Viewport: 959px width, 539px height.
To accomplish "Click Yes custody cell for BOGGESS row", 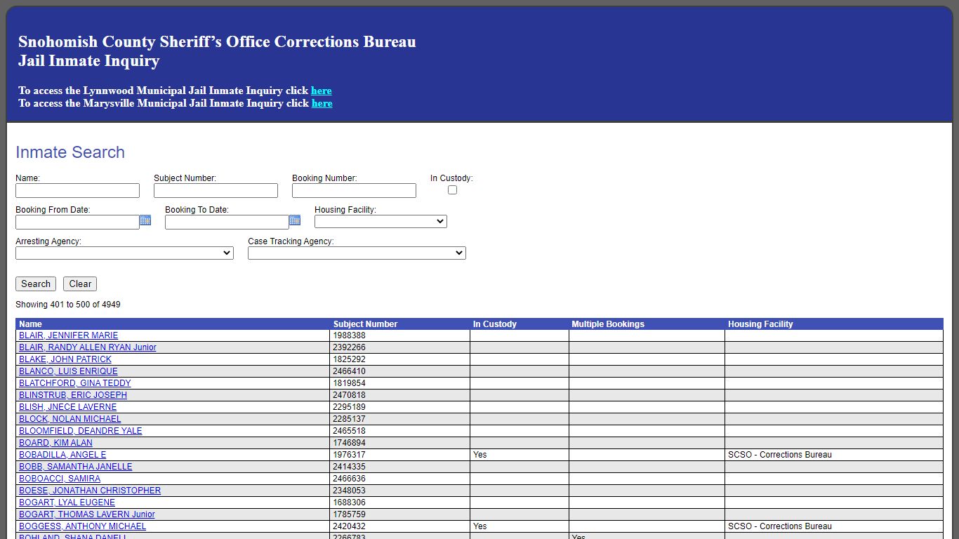I will (x=520, y=526).
